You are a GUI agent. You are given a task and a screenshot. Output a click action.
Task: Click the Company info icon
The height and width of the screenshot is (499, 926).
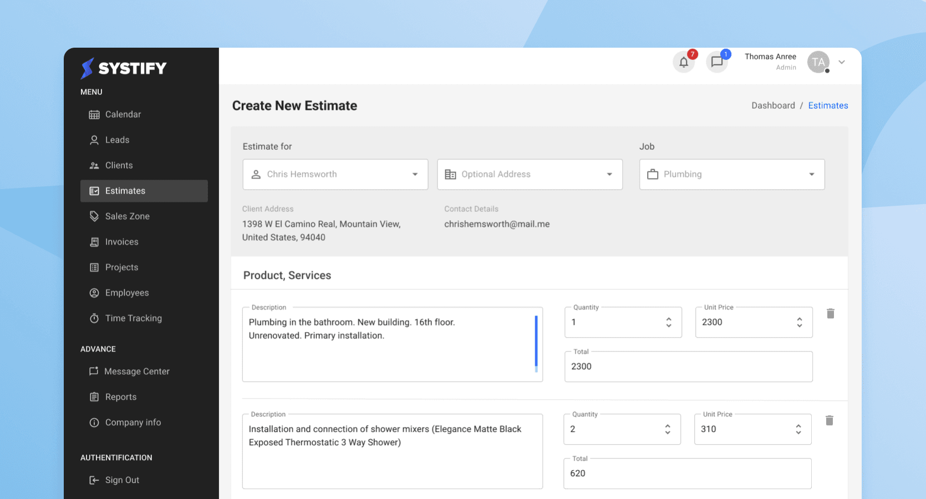[x=94, y=422]
